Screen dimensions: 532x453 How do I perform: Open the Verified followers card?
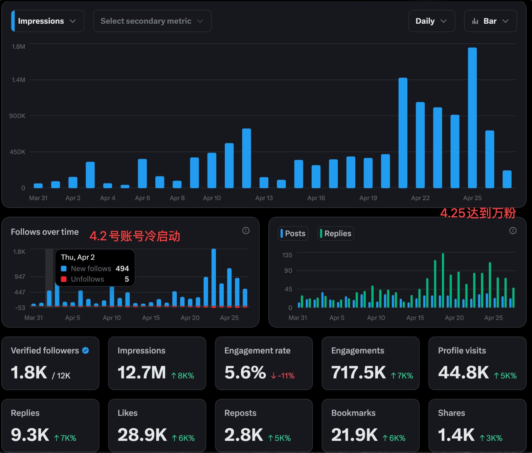[50, 363]
